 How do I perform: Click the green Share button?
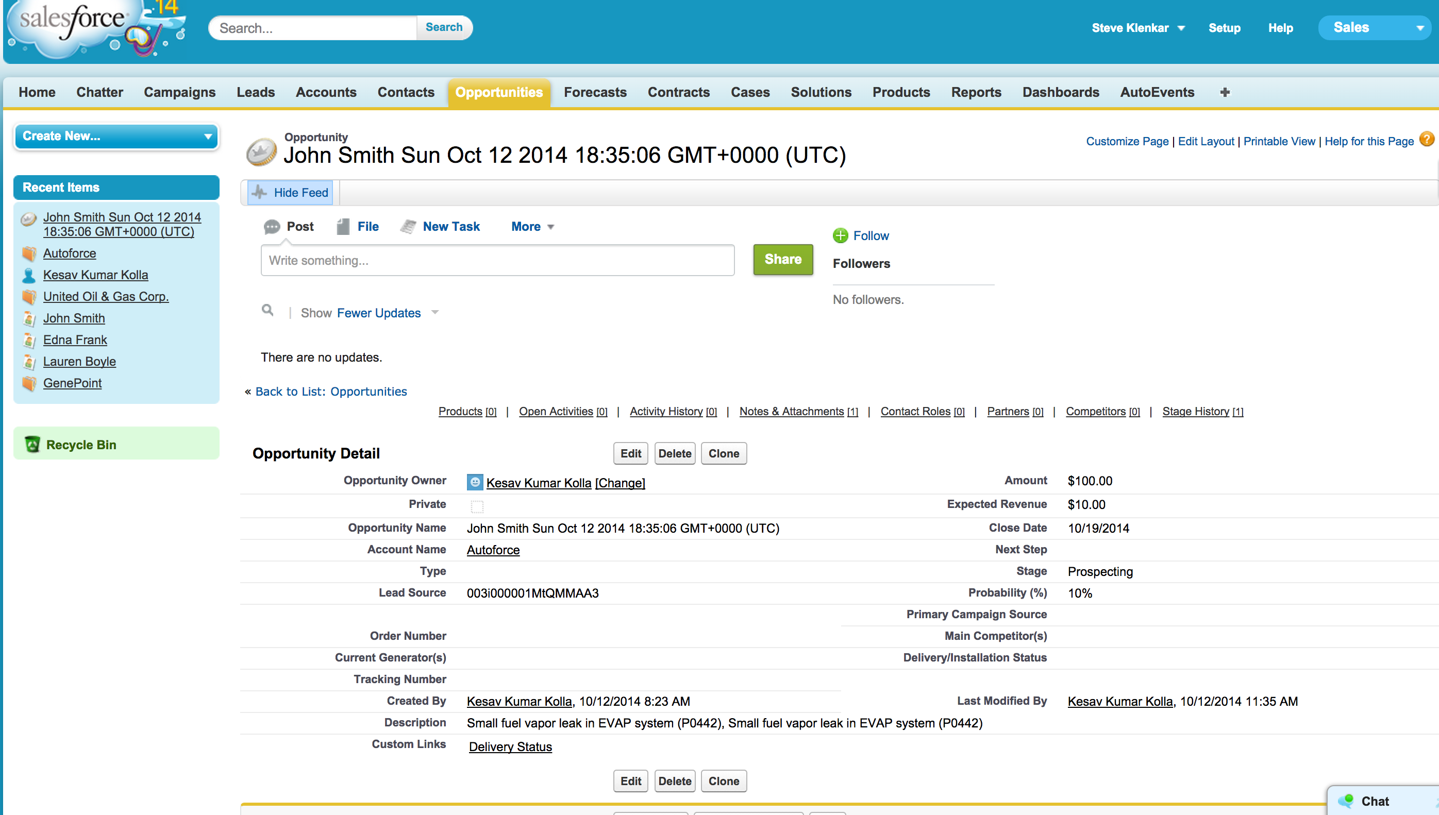click(x=782, y=259)
